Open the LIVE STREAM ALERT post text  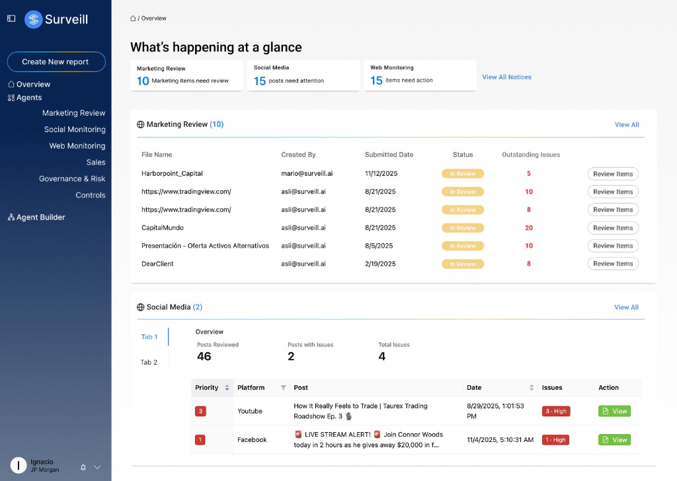tap(368, 439)
